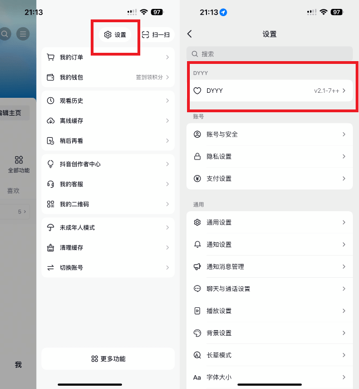Tap the search magnifier on profile page
Image resolution: width=359 pixels, height=389 pixels.
tap(4, 34)
